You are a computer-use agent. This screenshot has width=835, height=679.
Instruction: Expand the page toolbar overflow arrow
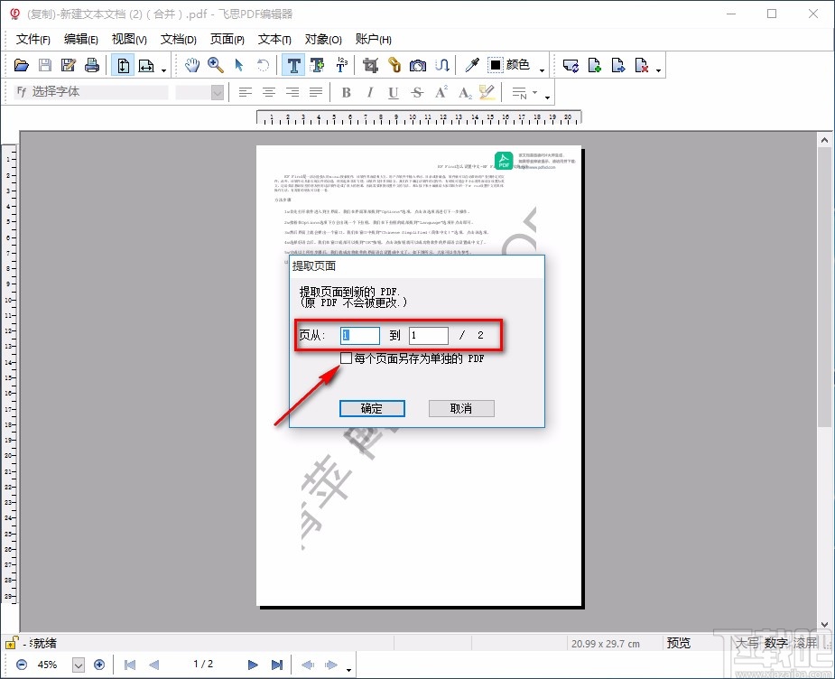click(659, 70)
